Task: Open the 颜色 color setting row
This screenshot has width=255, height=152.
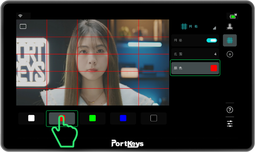Action: [195, 68]
